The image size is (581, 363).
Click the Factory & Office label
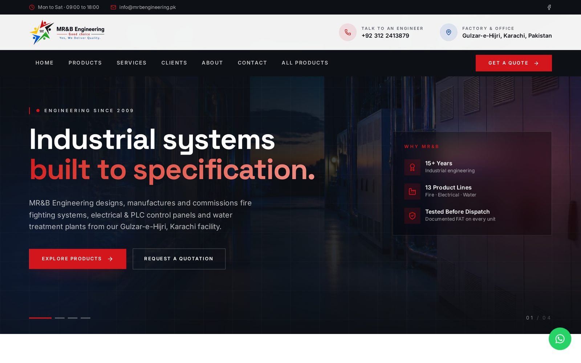488,28
